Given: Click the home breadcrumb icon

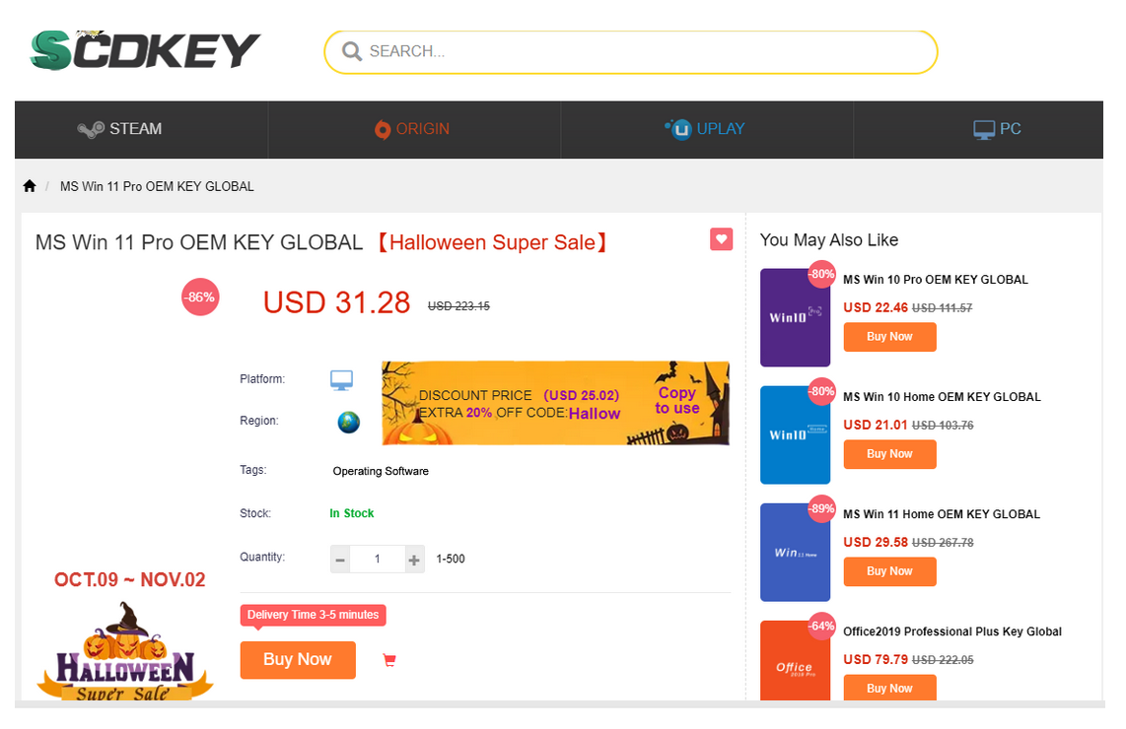Looking at the screenshot, I should point(30,186).
